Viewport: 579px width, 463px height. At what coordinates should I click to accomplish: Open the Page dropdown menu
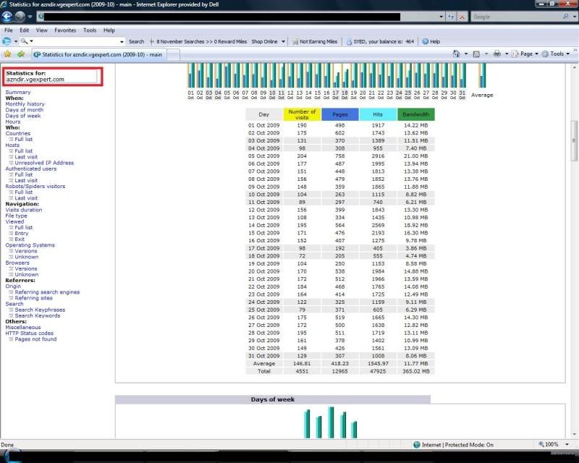525,54
